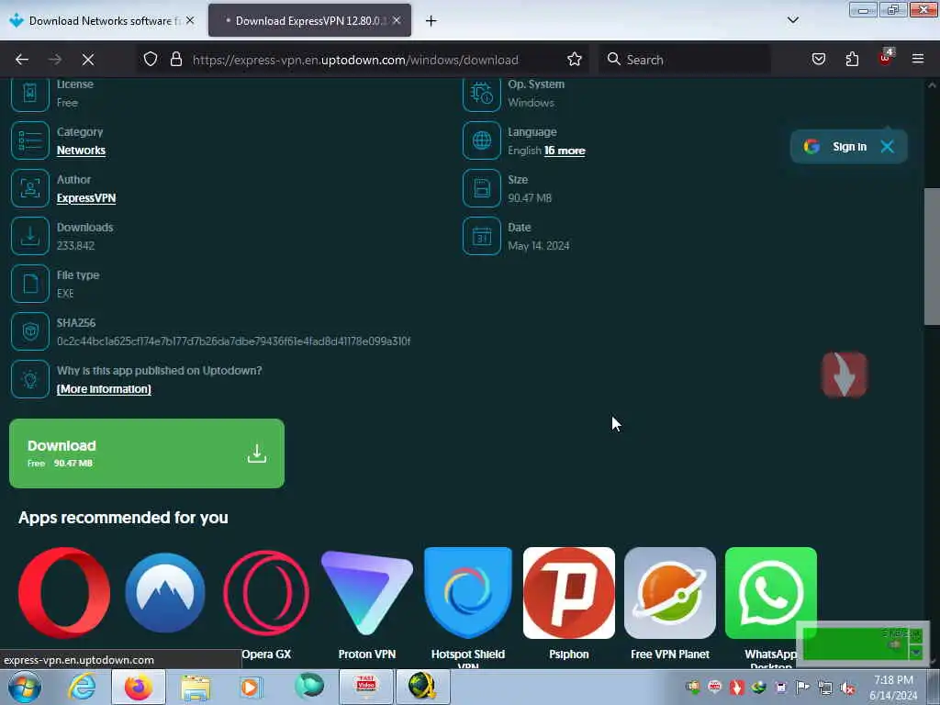The height and width of the screenshot is (705, 940).
Task: Open the Windows Start button
Action: pyautogui.click(x=25, y=687)
